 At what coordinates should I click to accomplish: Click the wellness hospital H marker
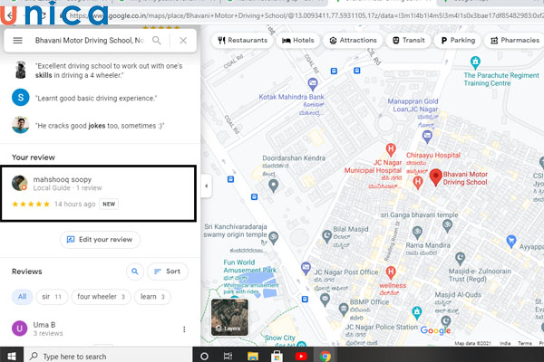pos(391,272)
